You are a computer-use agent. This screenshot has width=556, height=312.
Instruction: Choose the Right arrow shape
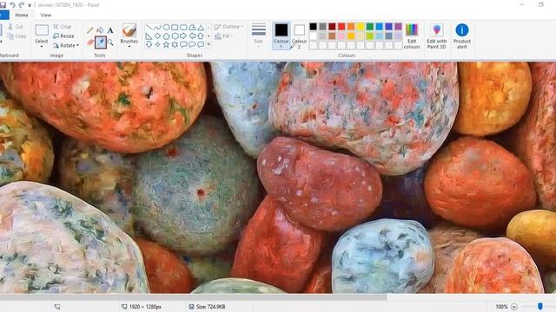coord(183,36)
